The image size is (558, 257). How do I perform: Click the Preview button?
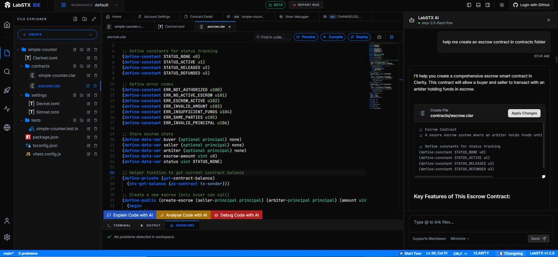(x=306, y=37)
